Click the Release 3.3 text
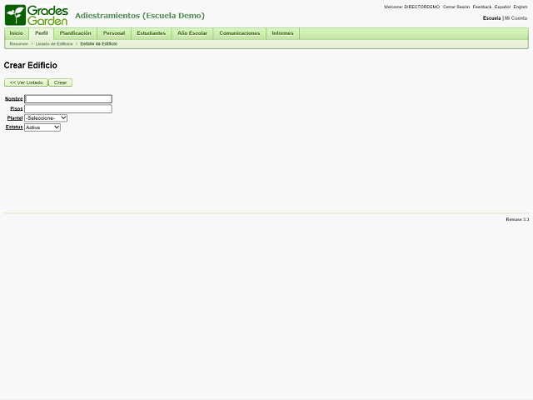 [x=517, y=219]
